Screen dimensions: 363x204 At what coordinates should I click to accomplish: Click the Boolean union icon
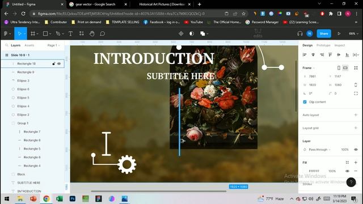coord(202,34)
